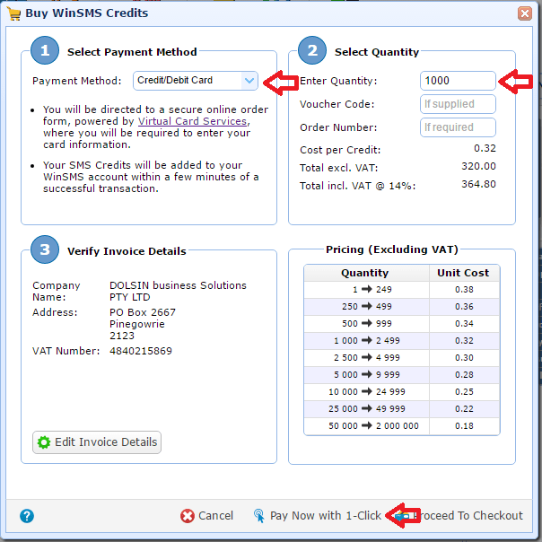Image resolution: width=542 pixels, height=542 pixels.
Task: Click the blue help question mark icon
Action: [27, 516]
